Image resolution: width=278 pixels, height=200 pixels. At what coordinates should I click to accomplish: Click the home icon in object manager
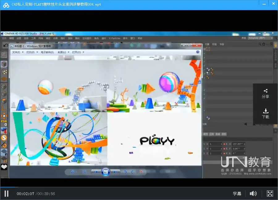pyautogui.click(x=264, y=44)
